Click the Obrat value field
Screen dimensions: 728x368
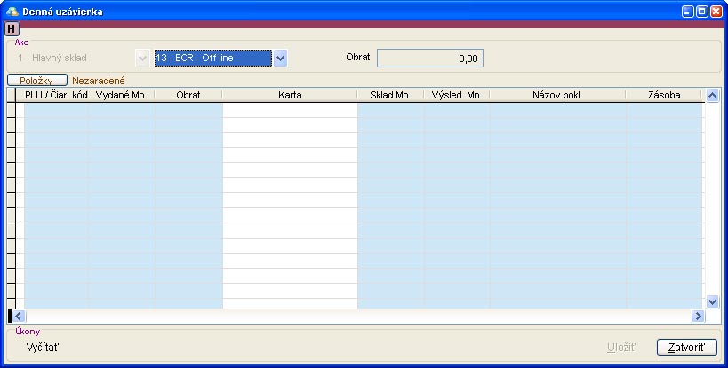pyautogui.click(x=429, y=59)
